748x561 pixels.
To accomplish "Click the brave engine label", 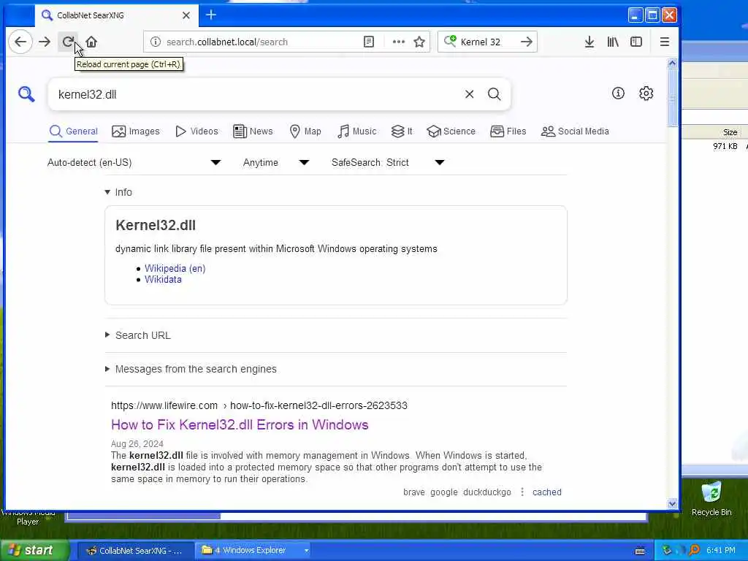I will coord(413,492).
